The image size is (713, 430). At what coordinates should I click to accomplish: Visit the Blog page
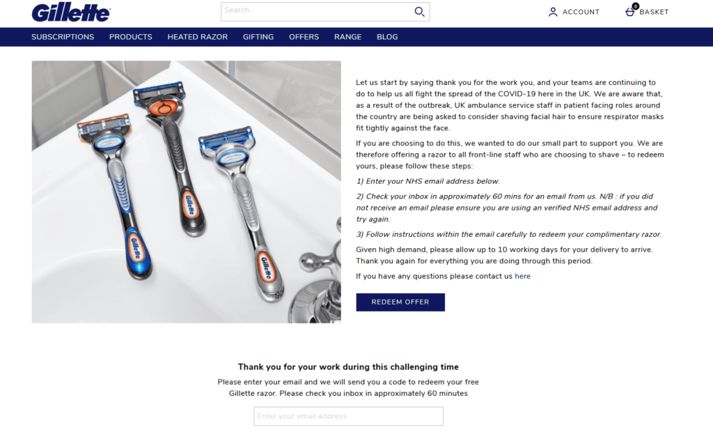[387, 37]
